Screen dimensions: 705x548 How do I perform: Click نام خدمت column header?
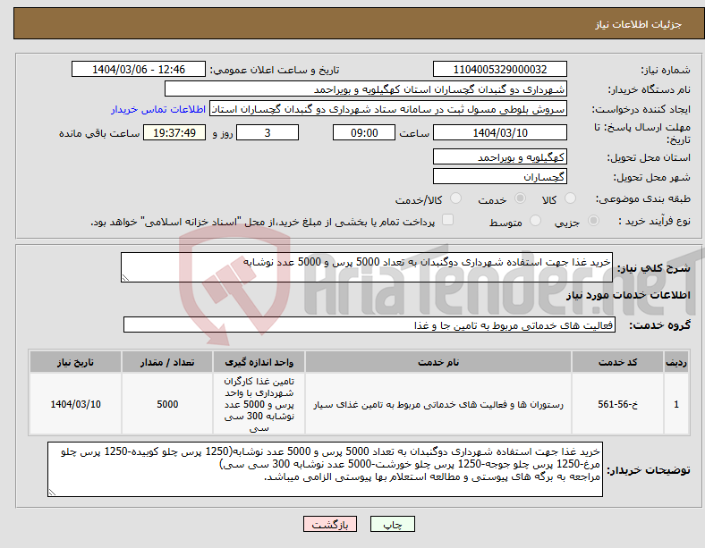pos(437,362)
